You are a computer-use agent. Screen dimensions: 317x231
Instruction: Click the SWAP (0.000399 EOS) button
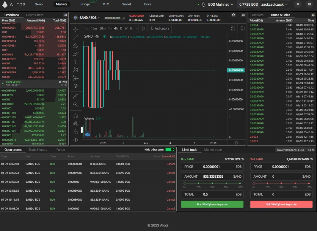pyautogui.click(x=290, y=150)
